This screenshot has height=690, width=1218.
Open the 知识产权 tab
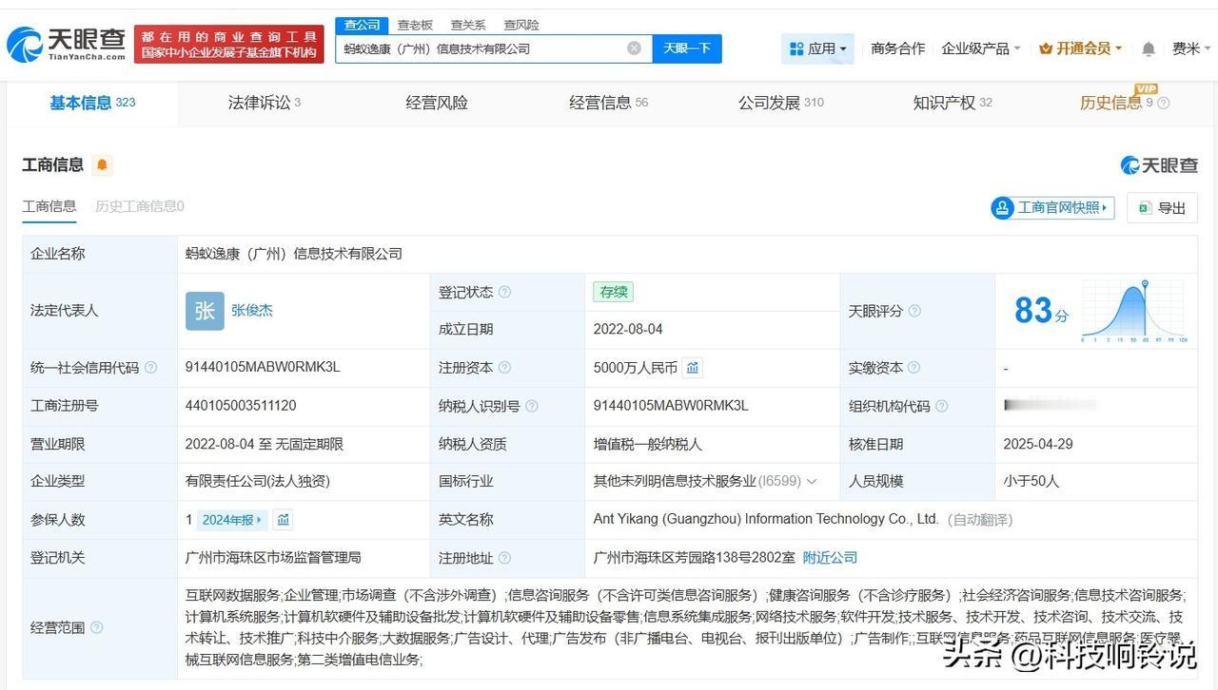click(x=953, y=103)
